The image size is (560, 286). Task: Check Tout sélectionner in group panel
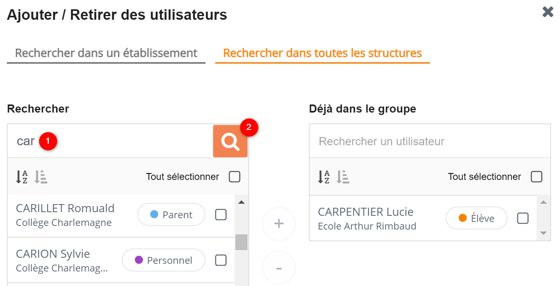click(537, 177)
